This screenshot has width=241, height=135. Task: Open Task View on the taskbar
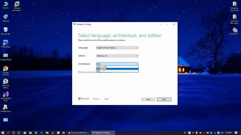(x=19, y=133)
